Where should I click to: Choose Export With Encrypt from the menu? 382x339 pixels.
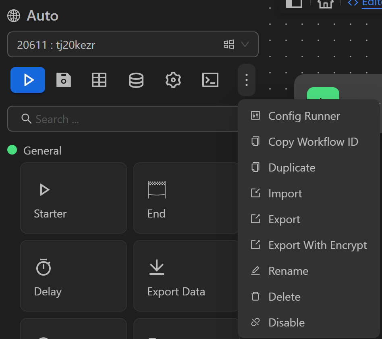[318, 245]
